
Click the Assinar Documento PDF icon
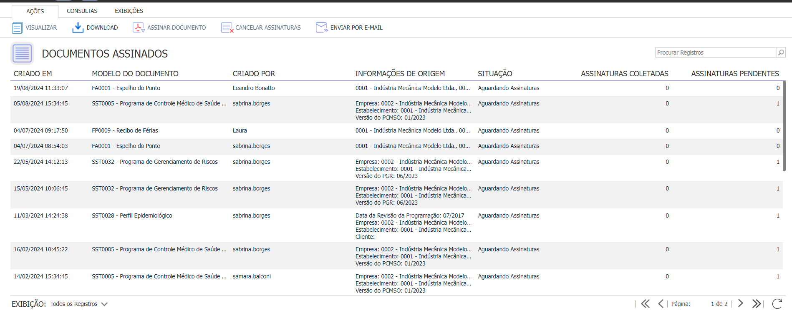(139, 28)
